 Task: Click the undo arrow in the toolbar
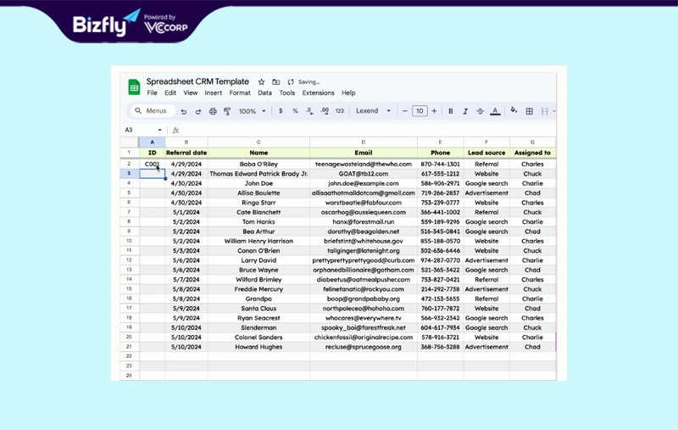coord(184,111)
